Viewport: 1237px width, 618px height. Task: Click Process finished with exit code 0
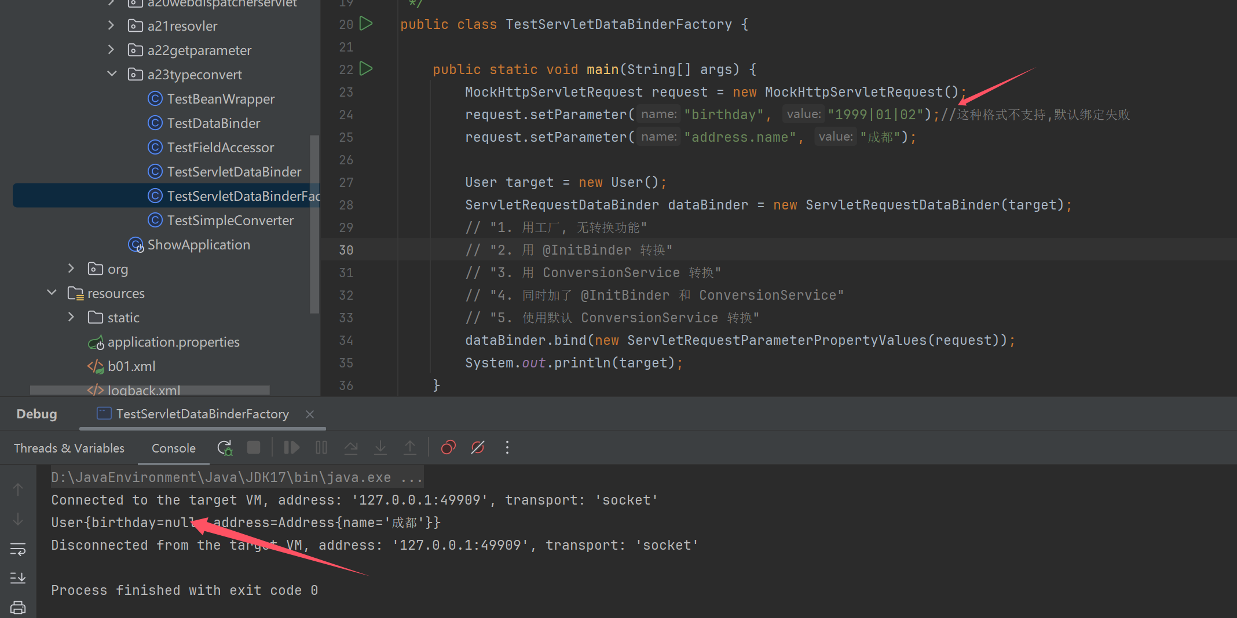point(184,590)
